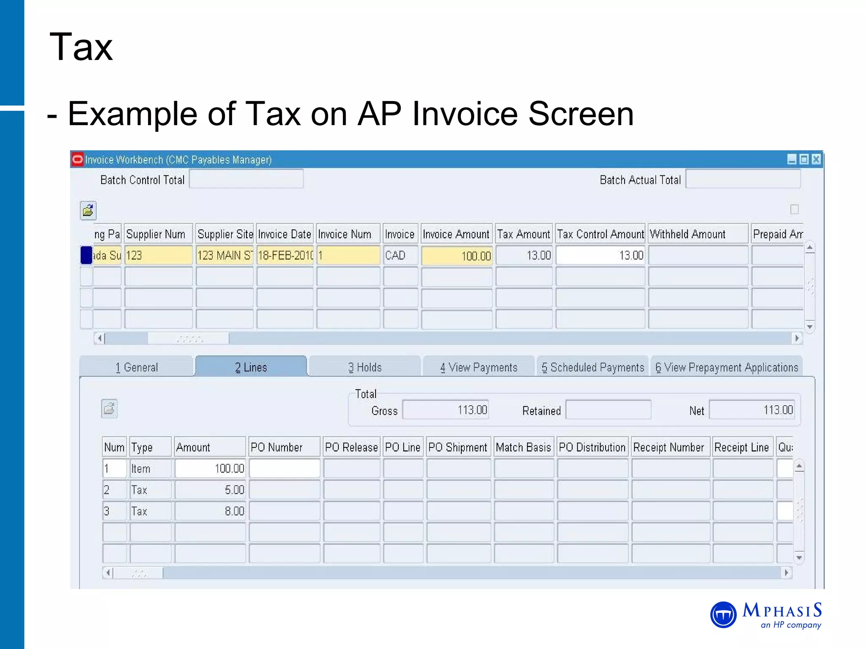
Task: Click the lines grid scroll up arrow
Action: click(799, 466)
